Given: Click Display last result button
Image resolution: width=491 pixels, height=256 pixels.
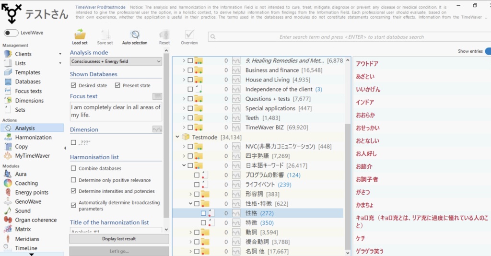Looking at the screenshot, I should [119, 239].
